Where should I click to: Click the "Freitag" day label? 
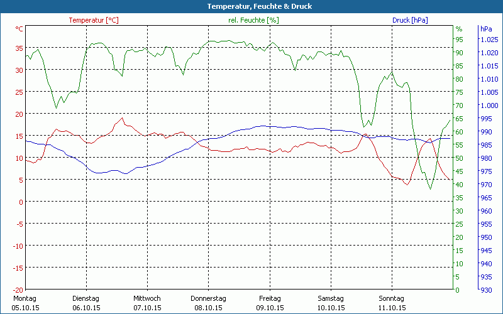click(270, 298)
